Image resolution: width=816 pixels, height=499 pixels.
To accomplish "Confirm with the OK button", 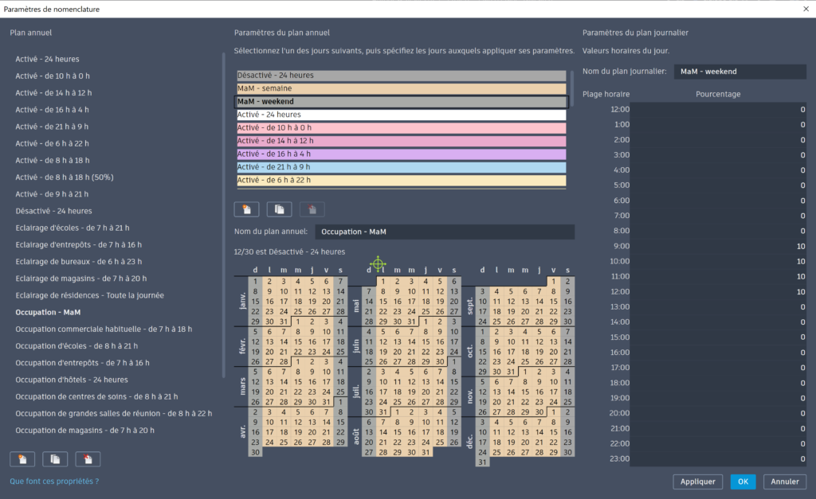I will 743,481.
